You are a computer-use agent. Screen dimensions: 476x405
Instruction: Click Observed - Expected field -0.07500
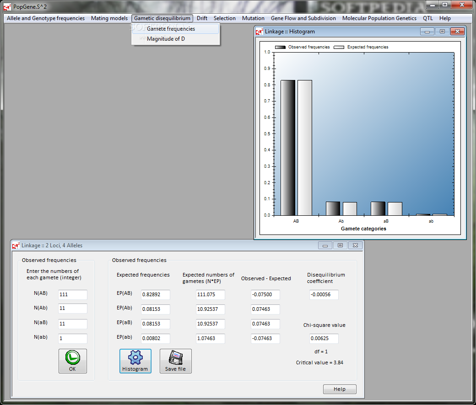pyautogui.click(x=265, y=294)
